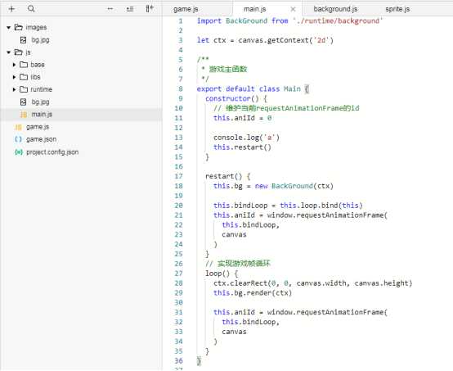Collapse the images folder
453x371 pixels.
[9, 28]
